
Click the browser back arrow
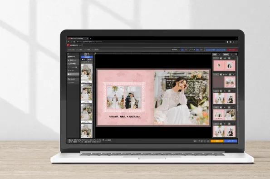(69, 42)
